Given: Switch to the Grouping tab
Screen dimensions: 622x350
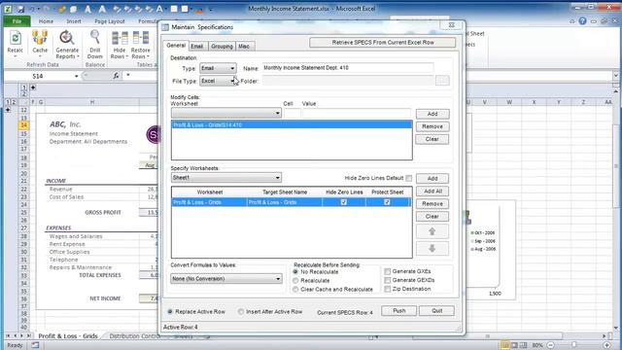Looking at the screenshot, I should tap(222, 47).
